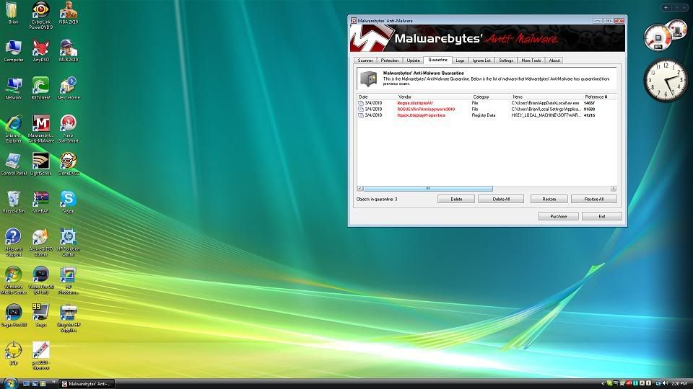The image size is (693, 389).
Task: Switch to the Protection tab
Action: coord(389,61)
